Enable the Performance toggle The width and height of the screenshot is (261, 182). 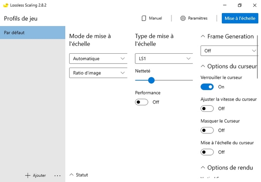141,102
